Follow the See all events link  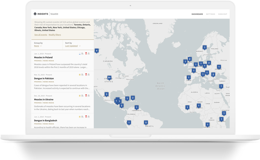[x=41, y=35]
